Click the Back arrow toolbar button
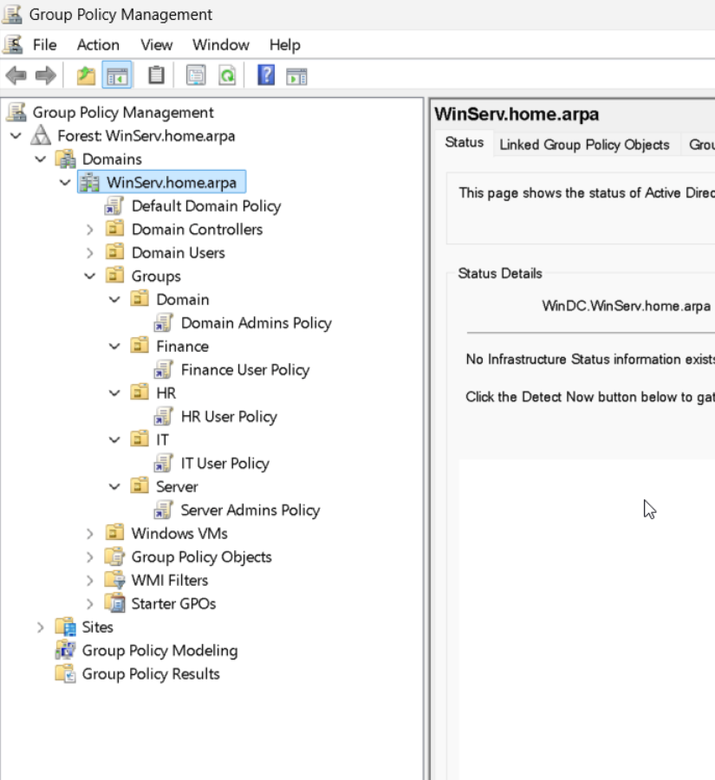 (16, 76)
